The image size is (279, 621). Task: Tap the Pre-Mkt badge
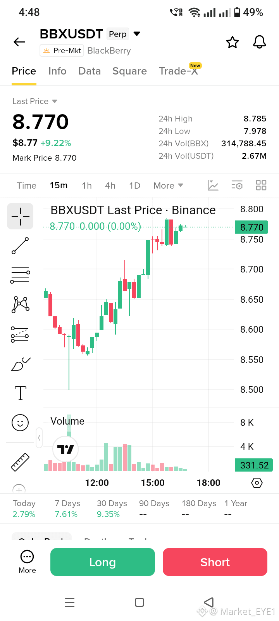tap(62, 50)
